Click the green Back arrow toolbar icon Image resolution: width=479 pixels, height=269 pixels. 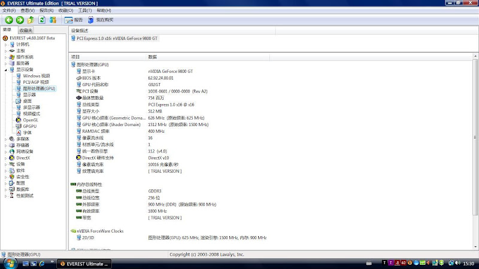tap(9, 20)
